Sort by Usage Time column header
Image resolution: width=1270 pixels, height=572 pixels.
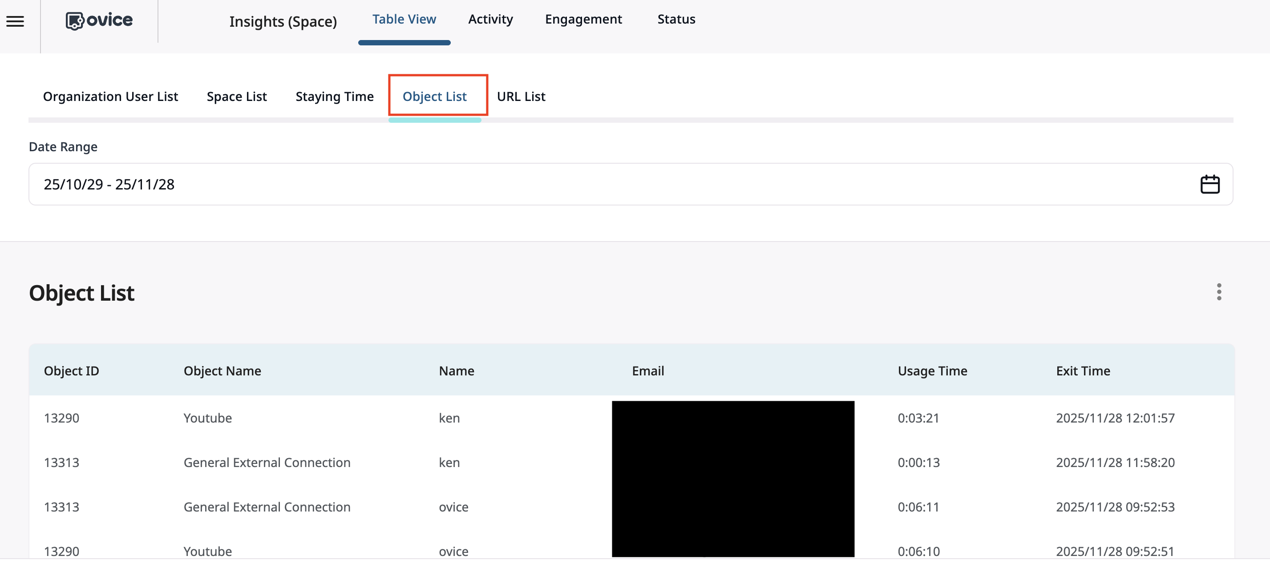[932, 371]
